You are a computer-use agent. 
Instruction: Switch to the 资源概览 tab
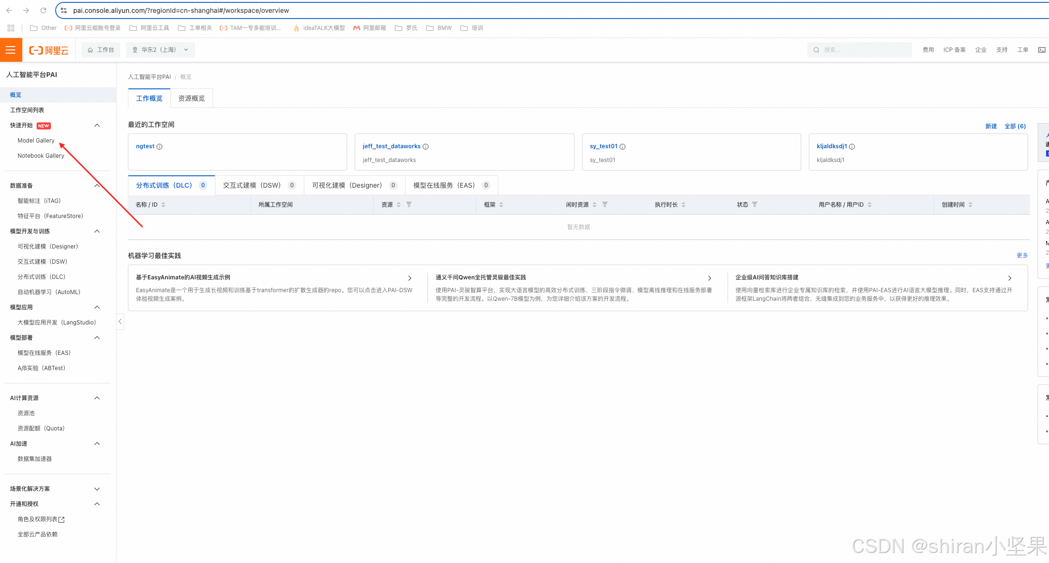coord(191,98)
